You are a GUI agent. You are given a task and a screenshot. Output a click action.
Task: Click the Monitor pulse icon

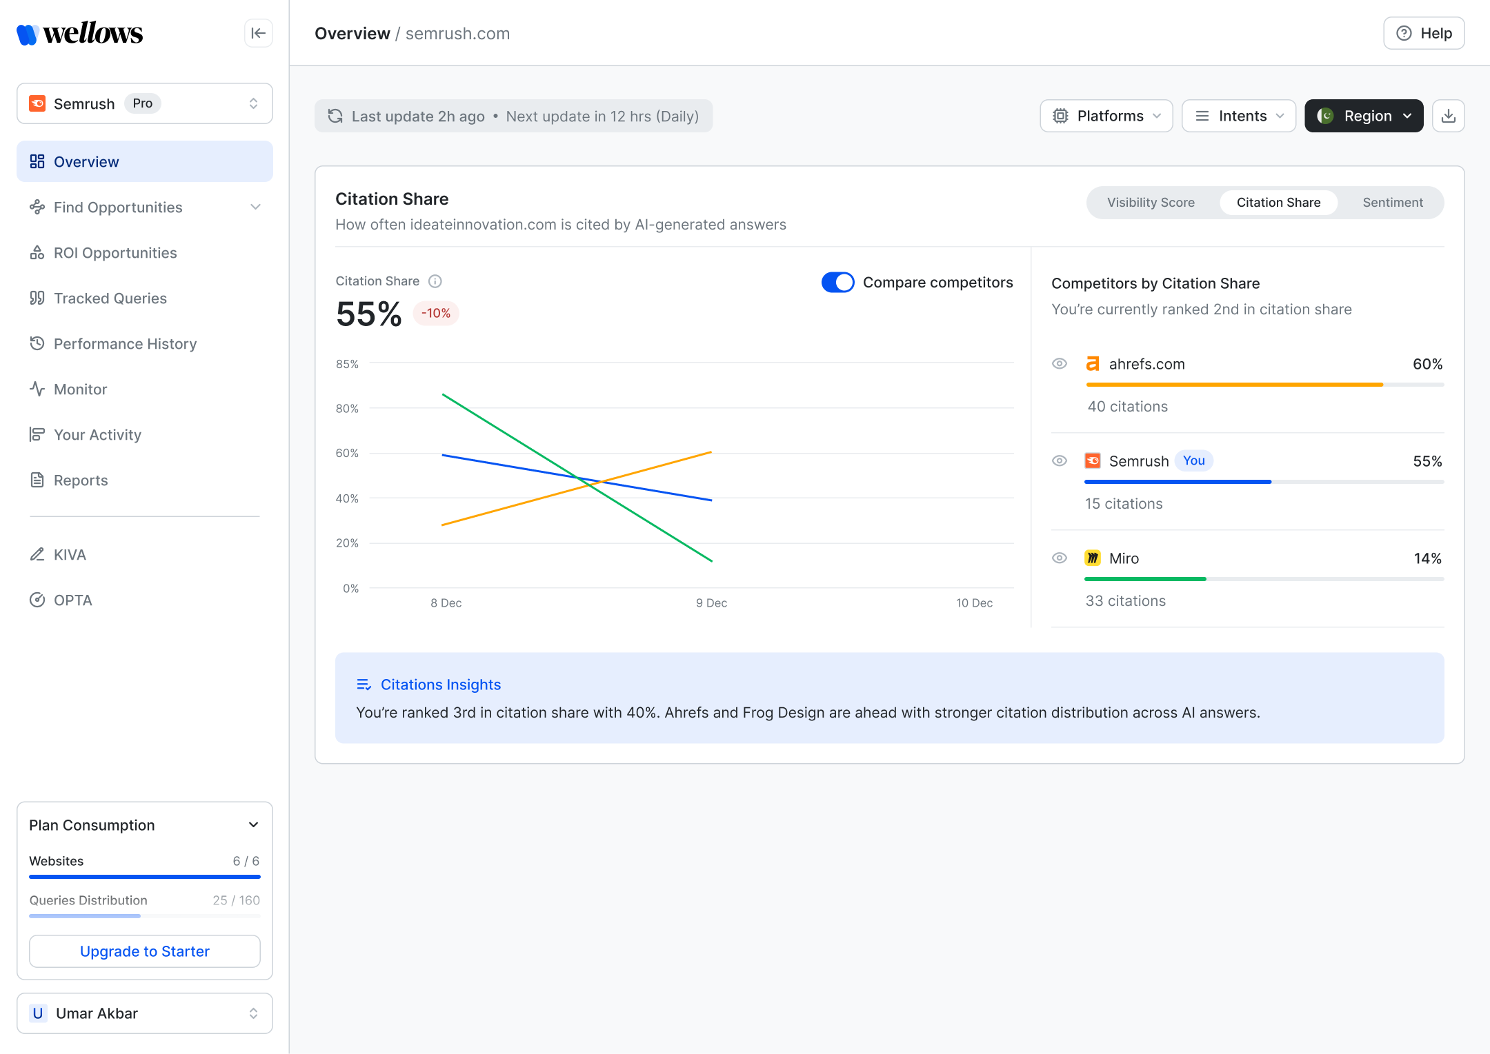pos(37,389)
